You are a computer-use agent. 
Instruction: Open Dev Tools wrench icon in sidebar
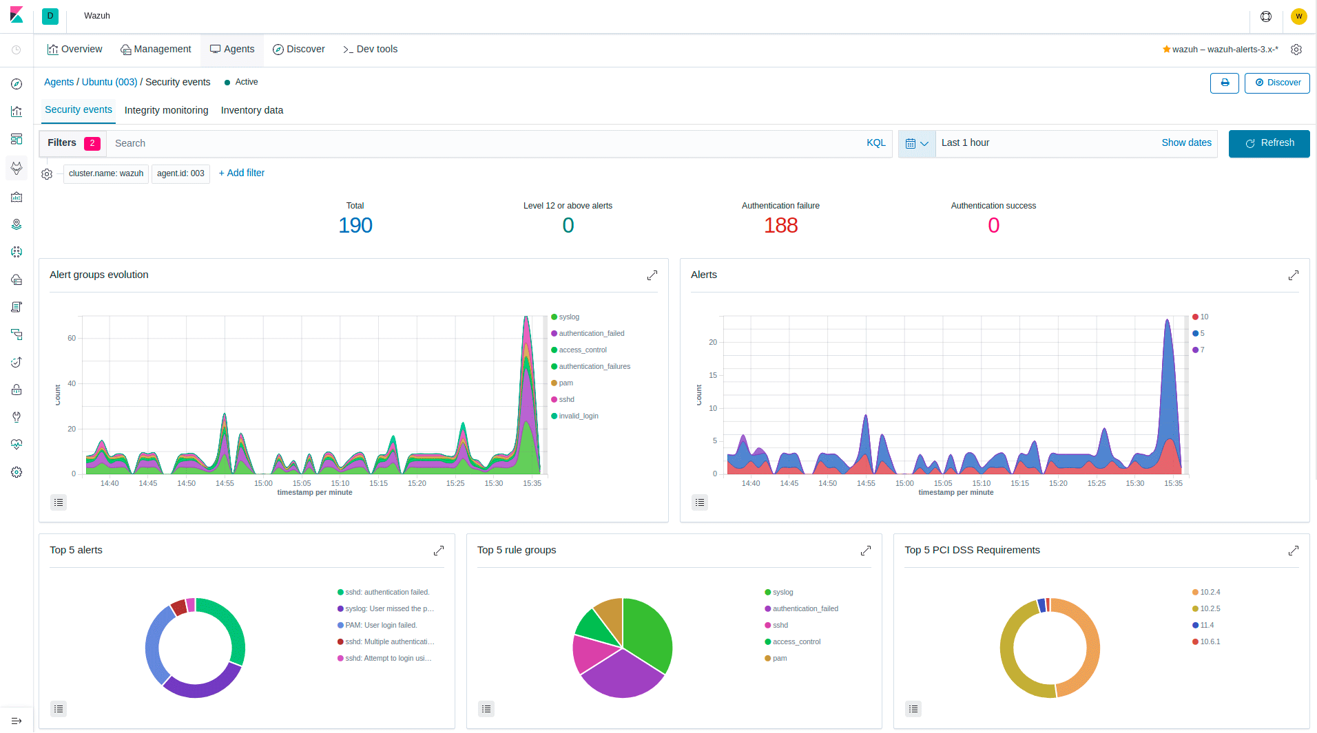[x=17, y=417]
